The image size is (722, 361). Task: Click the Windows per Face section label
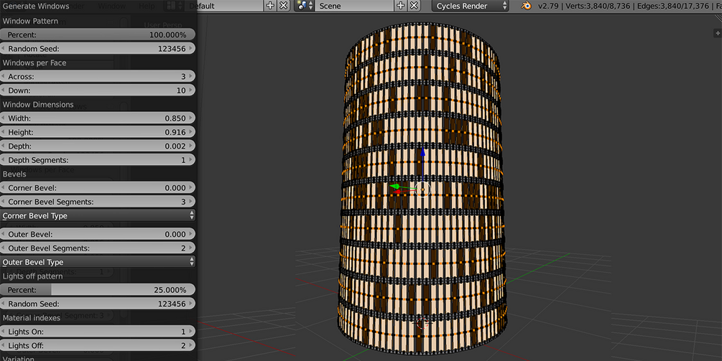click(34, 62)
